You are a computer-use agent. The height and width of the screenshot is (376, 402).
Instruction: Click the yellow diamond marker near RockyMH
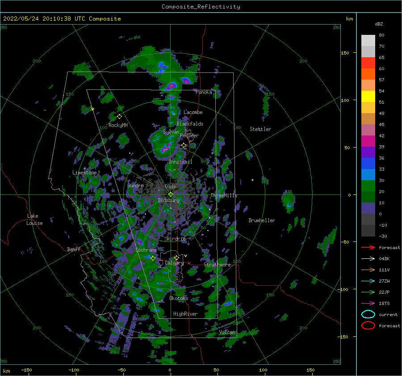pos(119,117)
